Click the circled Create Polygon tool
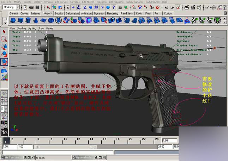 pos(59,20)
